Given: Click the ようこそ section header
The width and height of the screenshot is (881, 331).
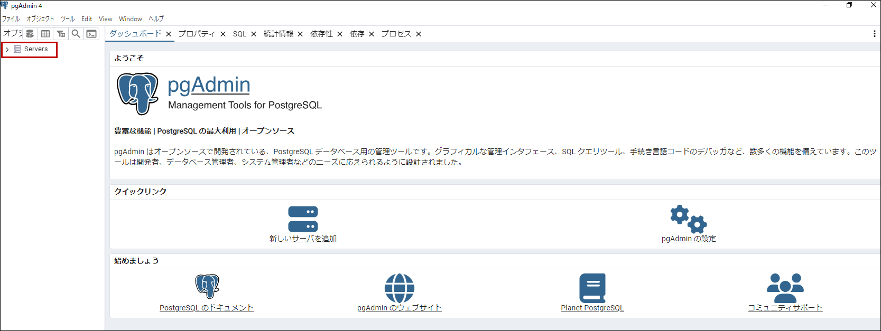Looking at the screenshot, I should [x=129, y=58].
